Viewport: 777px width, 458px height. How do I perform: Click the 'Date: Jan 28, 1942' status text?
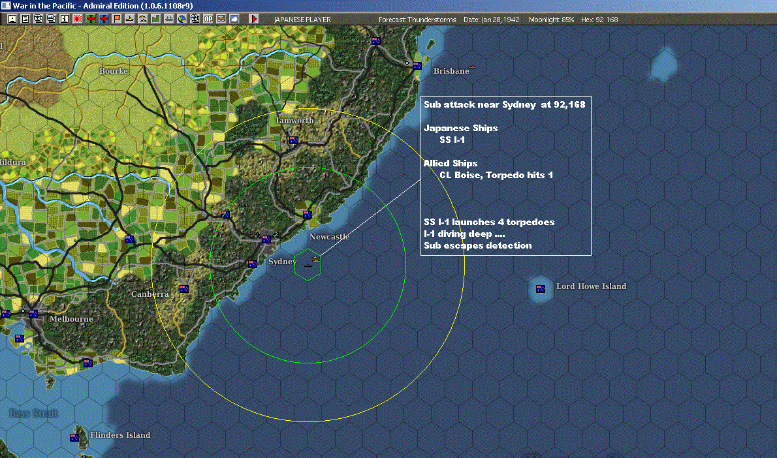click(492, 20)
